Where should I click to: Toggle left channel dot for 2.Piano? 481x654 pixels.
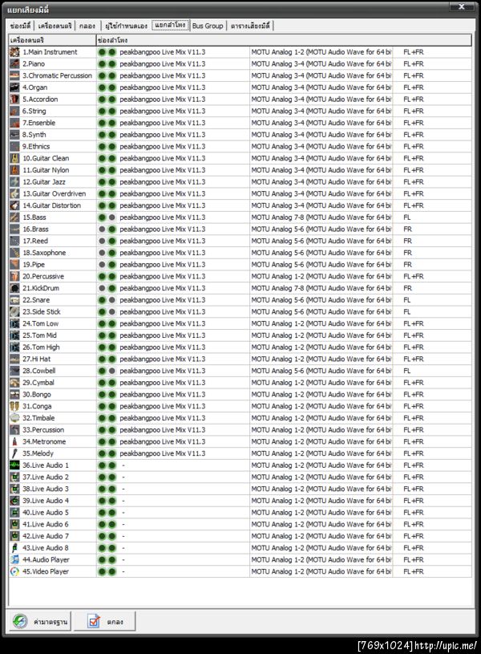[102, 64]
